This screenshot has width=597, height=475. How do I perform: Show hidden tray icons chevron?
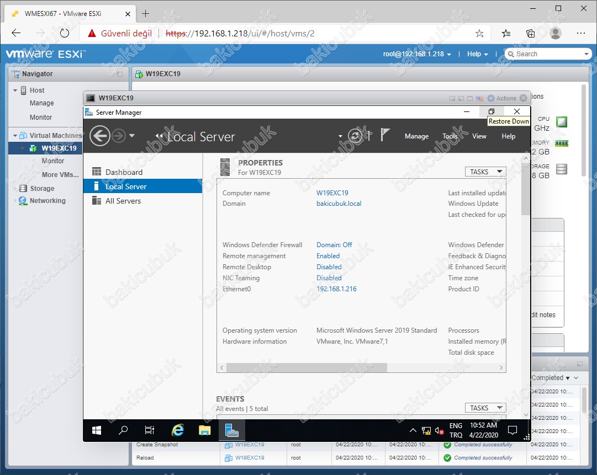[413, 430]
